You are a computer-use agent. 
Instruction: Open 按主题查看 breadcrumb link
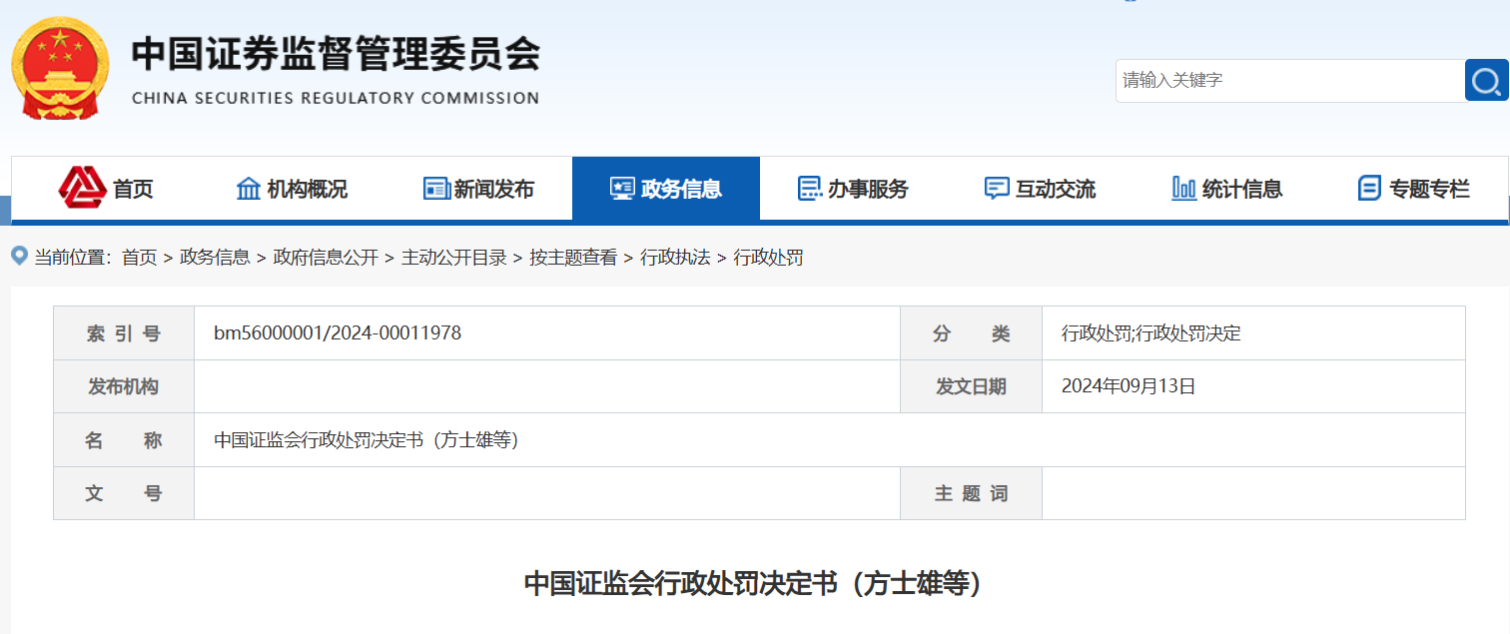pos(573,258)
